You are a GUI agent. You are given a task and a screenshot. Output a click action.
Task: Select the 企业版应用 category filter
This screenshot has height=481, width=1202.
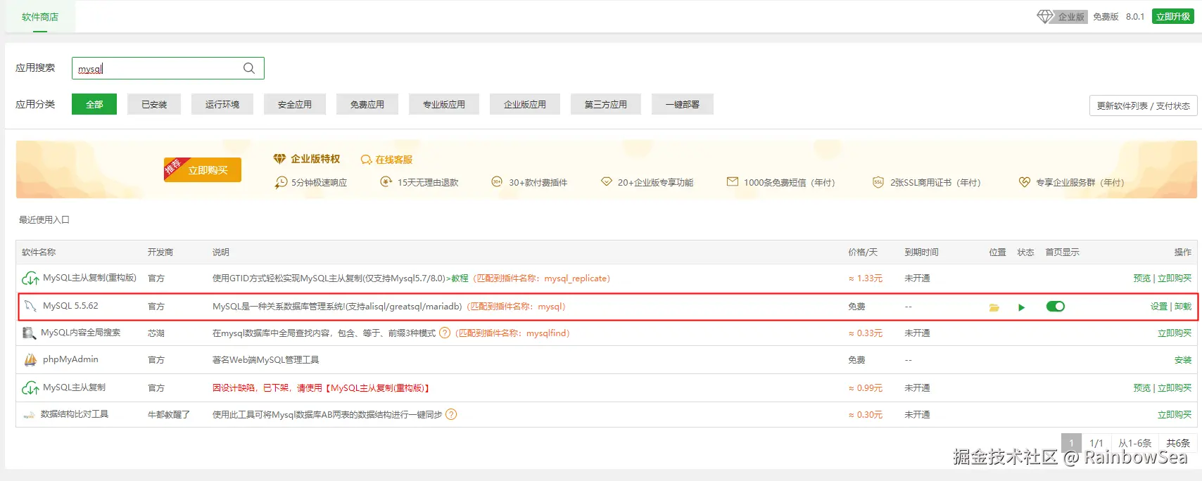pyautogui.click(x=525, y=104)
